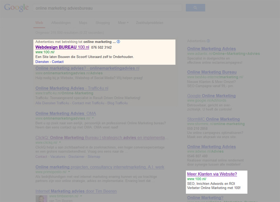Open the Diensten sitelink under 100.nl ad
The width and height of the screenshot is (280, 202).
[x=42, y=62]
